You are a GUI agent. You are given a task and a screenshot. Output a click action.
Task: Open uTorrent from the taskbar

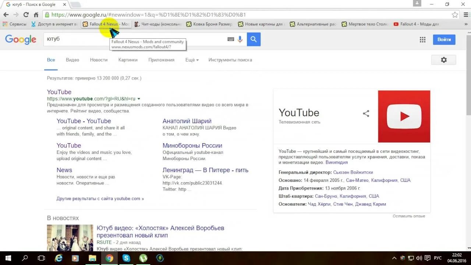click(x=143, y=258)
